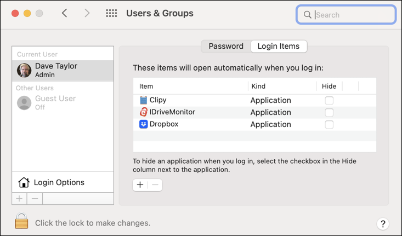The image size is (402, 236).
Task: Select Guest User in the sidebar
Action: [x=55, y=102]
